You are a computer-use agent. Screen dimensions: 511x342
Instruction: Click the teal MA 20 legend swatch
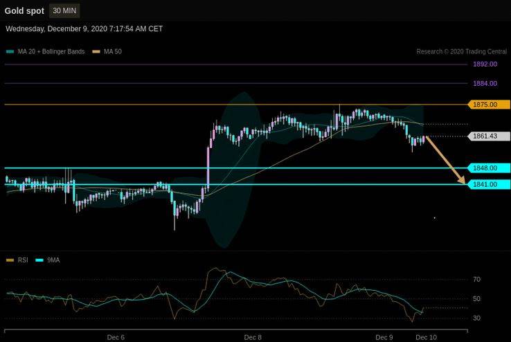(10, 52)
